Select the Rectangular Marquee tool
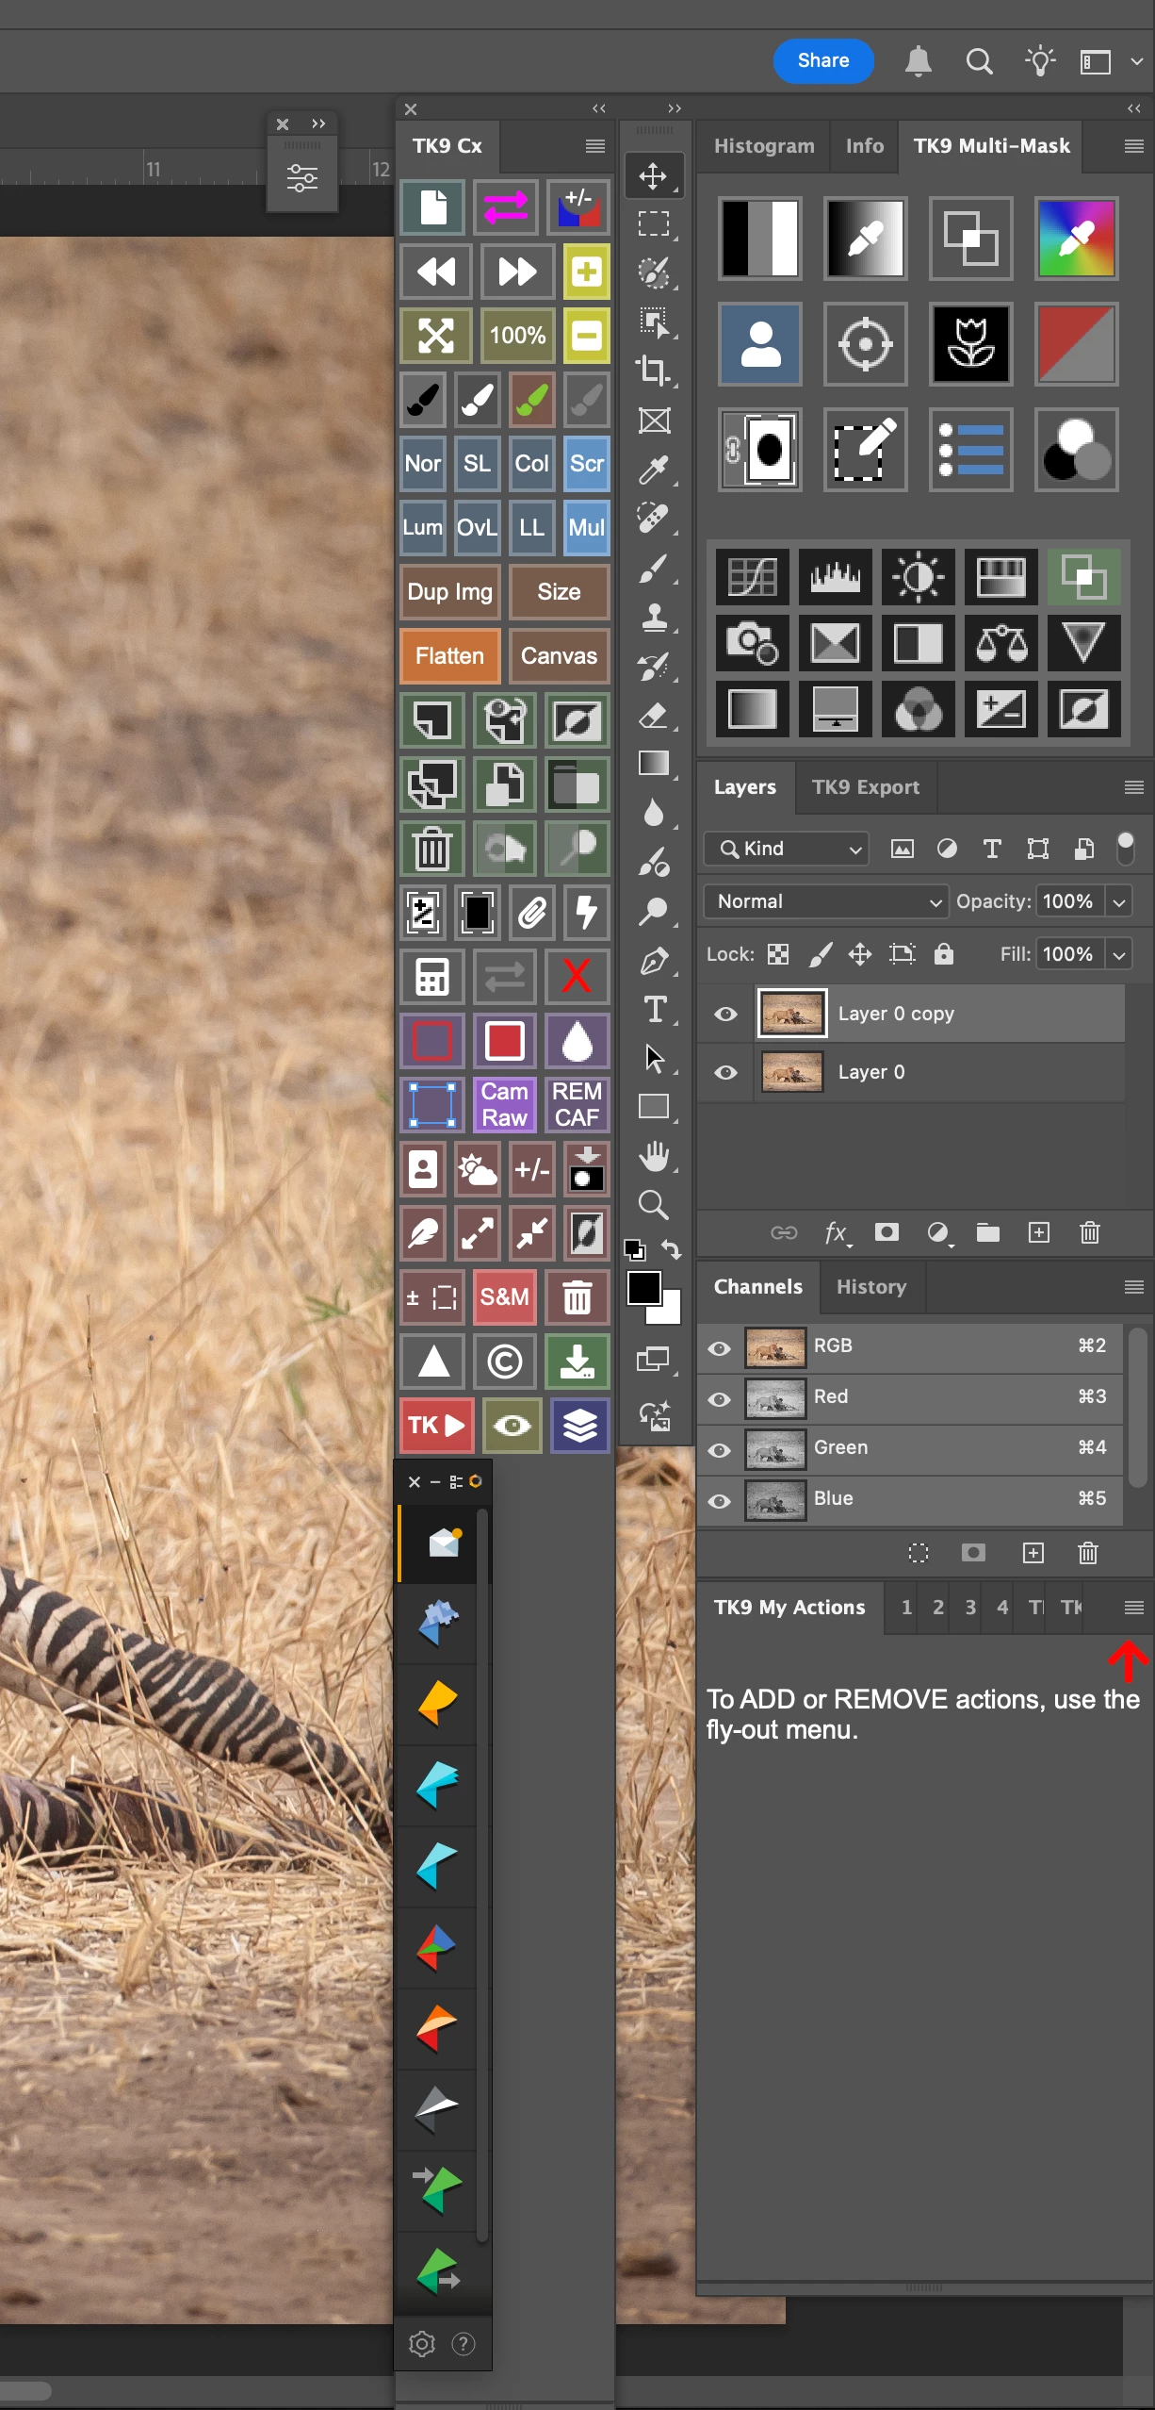1155x2410 pixels. coord(653,224)
